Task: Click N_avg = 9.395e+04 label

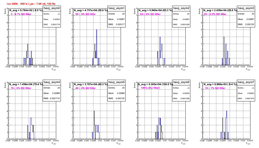Action: [x=155, y=84]
